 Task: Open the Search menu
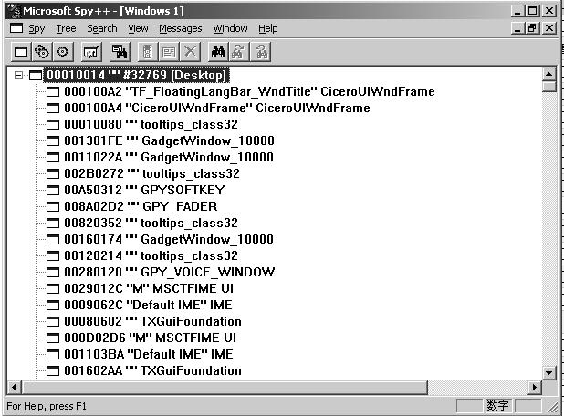[102, 28]
